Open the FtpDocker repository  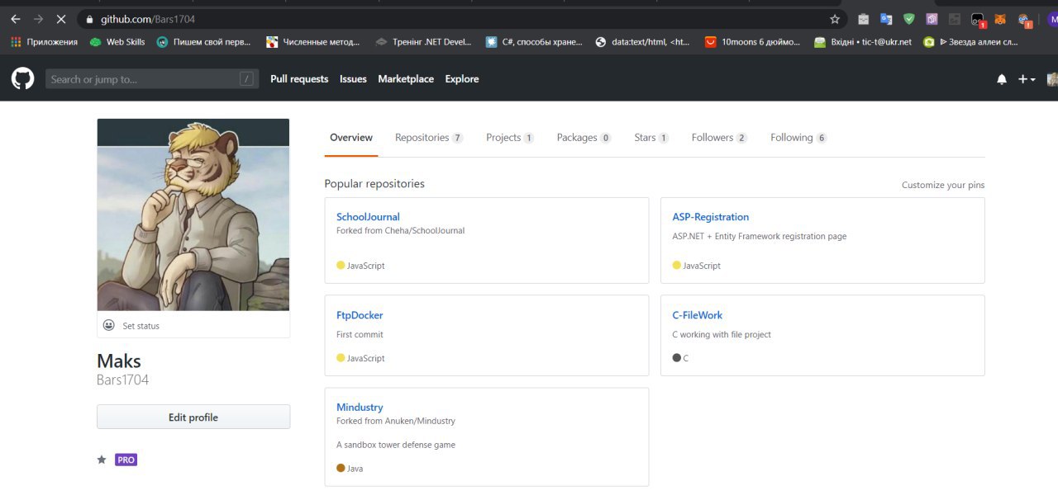point(360,315)
